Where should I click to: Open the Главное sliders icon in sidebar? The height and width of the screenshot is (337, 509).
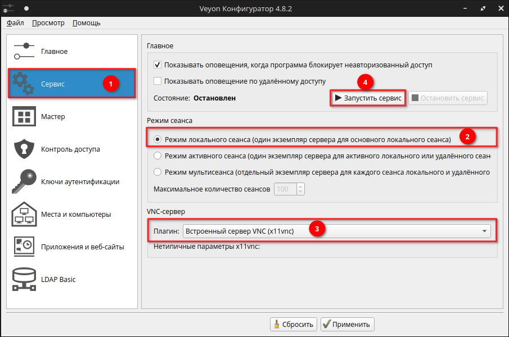click(24, 51)
